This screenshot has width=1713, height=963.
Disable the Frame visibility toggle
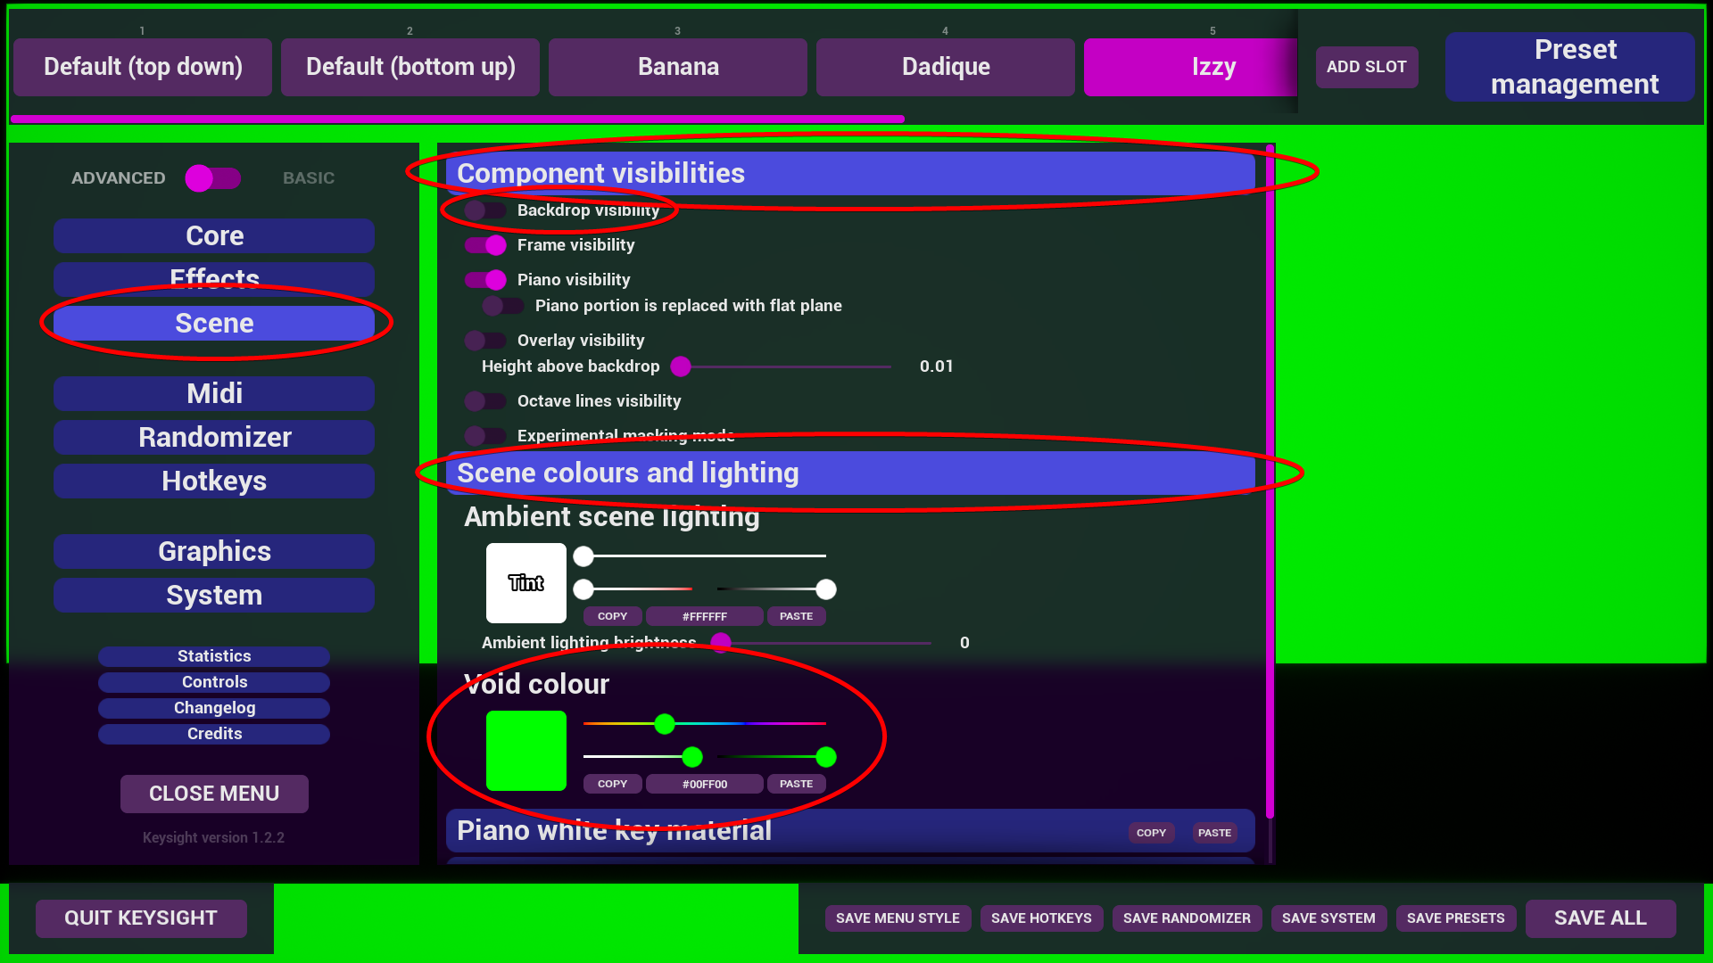point(485,245)
